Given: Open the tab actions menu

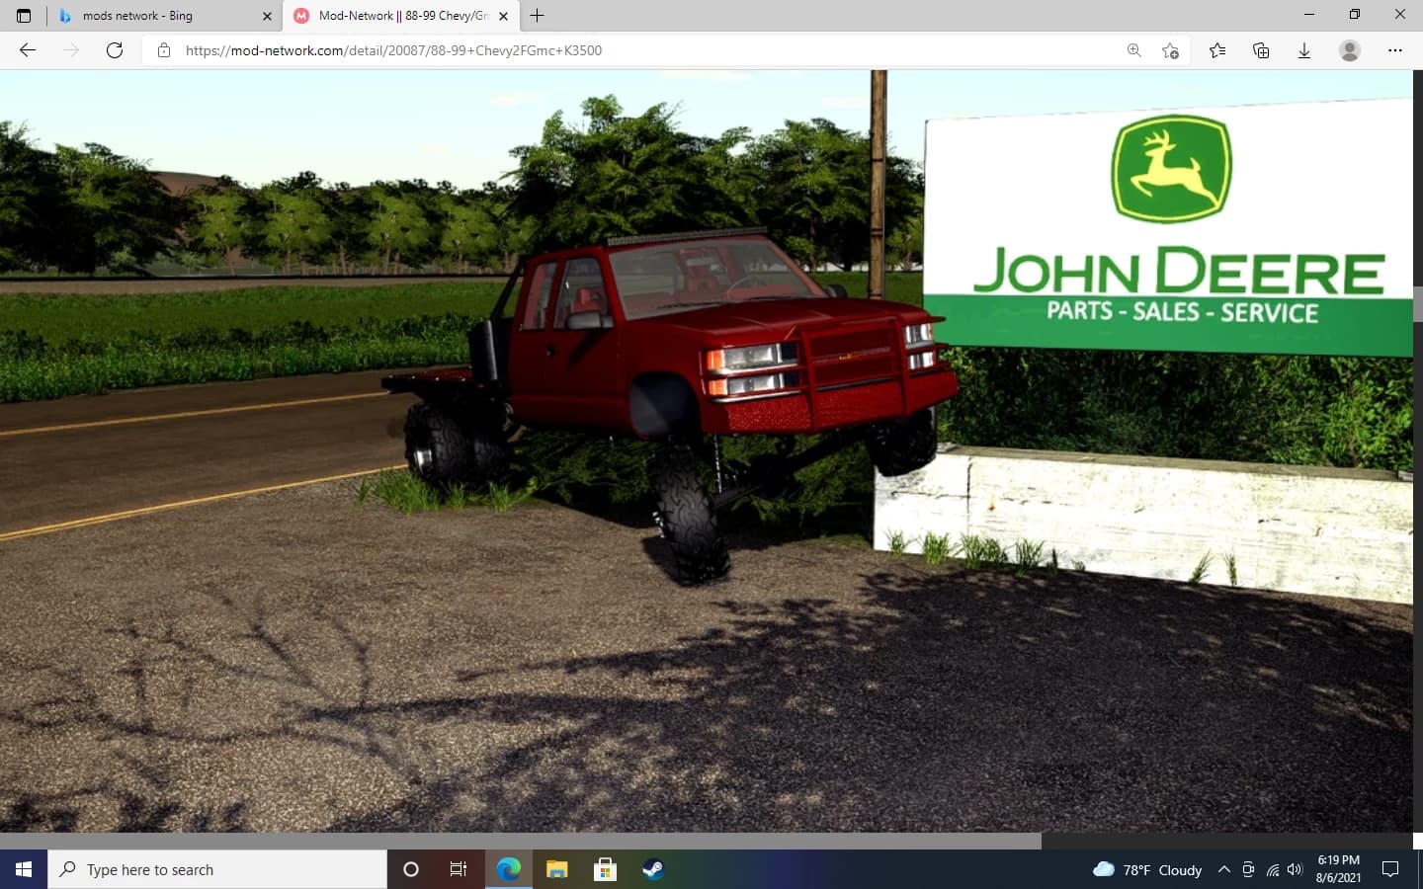Looking at the screenshot, I should 24,16.
